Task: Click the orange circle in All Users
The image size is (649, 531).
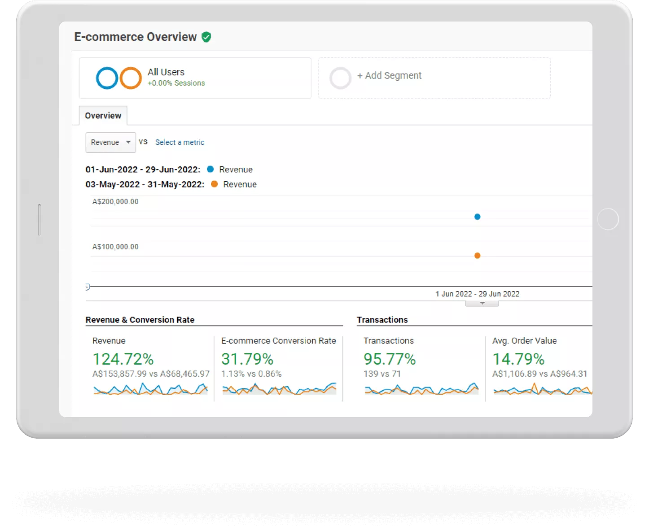Action: click(x=131, y=78)
